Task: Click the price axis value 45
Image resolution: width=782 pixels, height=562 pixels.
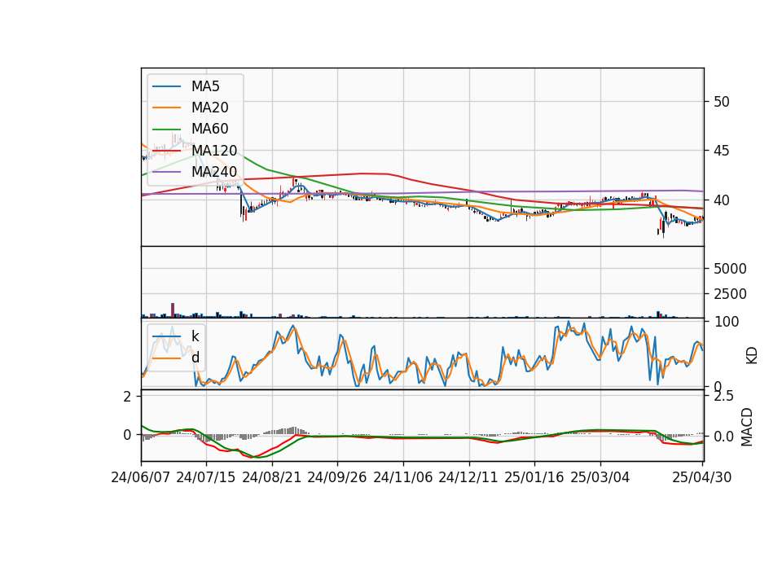Action: coord(722,151)
